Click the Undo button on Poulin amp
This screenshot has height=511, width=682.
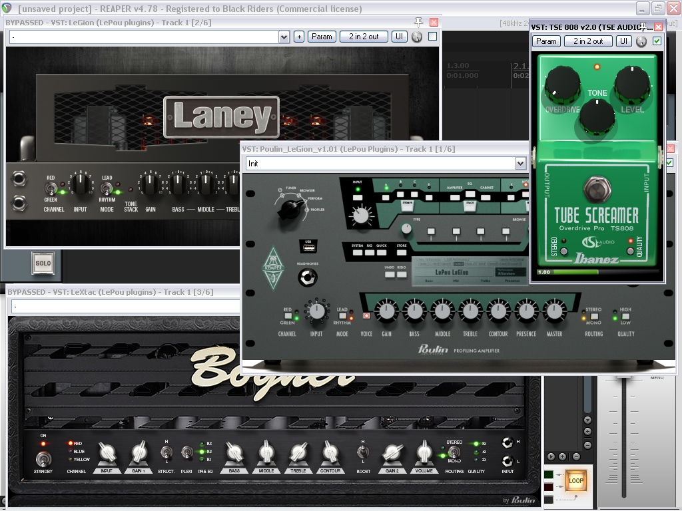pyautogui.click(x=389, y=274)
